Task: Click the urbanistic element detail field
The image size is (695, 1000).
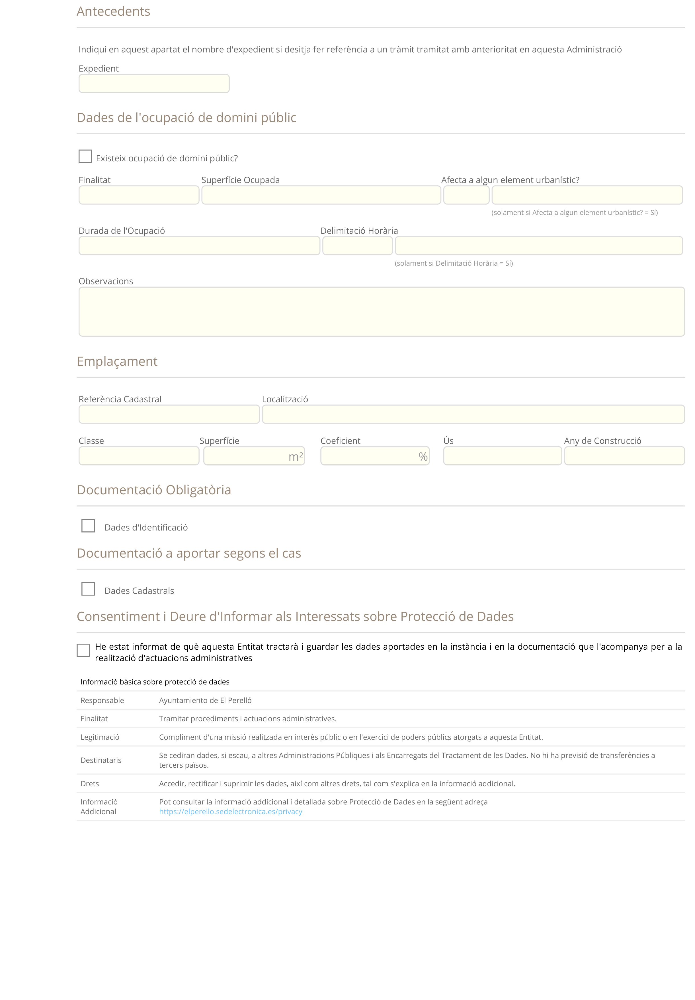Action: point(587,195)
